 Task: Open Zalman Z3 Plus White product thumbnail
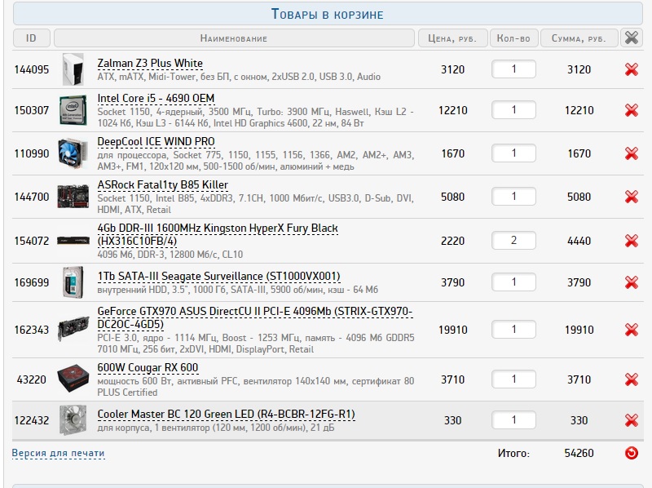tap(73, 69)
